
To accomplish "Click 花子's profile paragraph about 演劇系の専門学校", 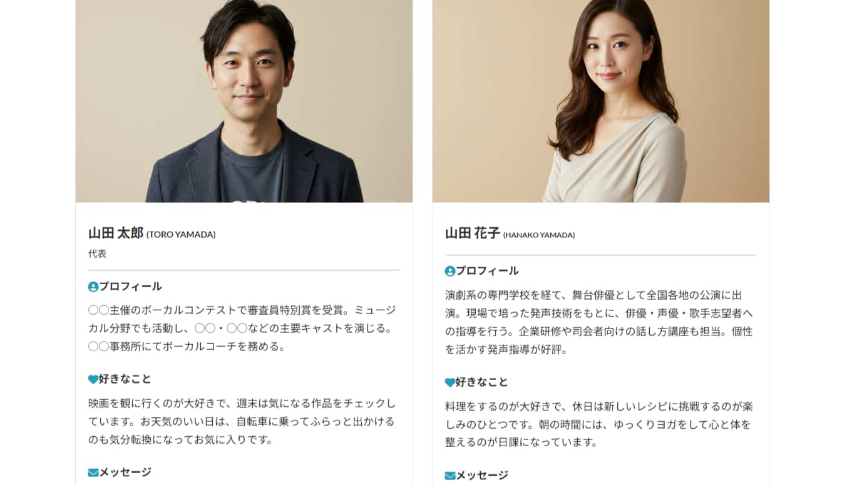I will click(600, 322).
